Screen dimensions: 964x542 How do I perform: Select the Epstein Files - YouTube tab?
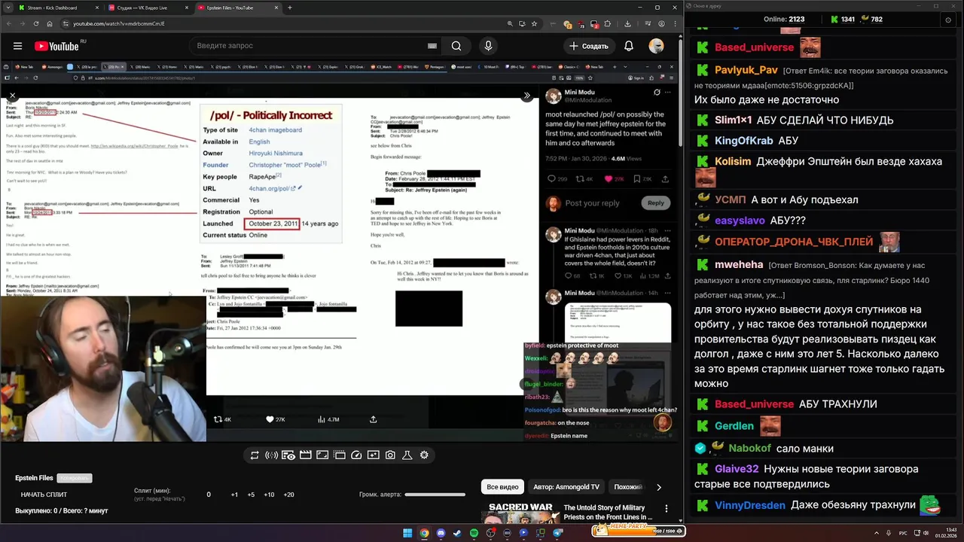click(237, 8)
